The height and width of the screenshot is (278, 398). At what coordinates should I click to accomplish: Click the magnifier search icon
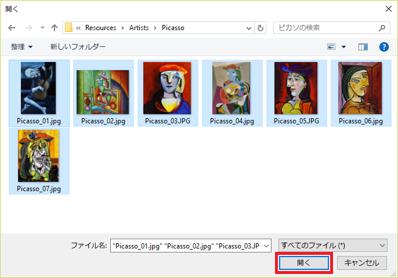pos(382,28)
